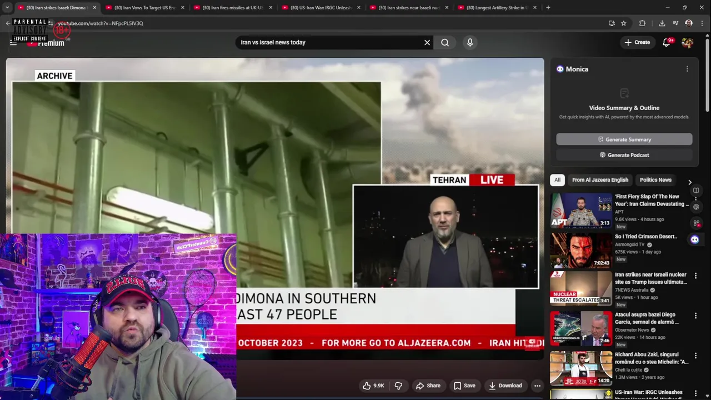Screen dimensions: 711x400
Task: Open options for Richard Abou Zaki video
Action: pos(695,356)
